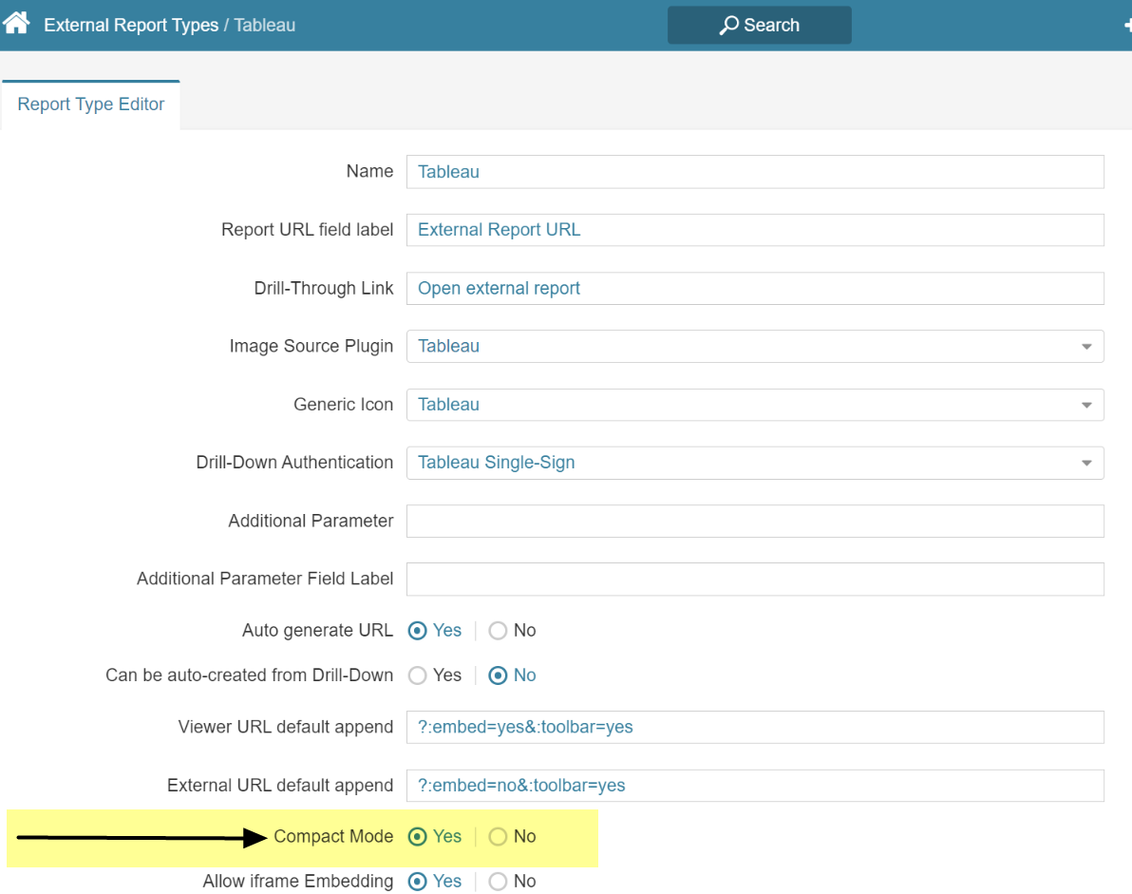This screenshot has width=1132, height=894.
Task: Click the Name field containing Tableau
Action: tap(755, 172)
